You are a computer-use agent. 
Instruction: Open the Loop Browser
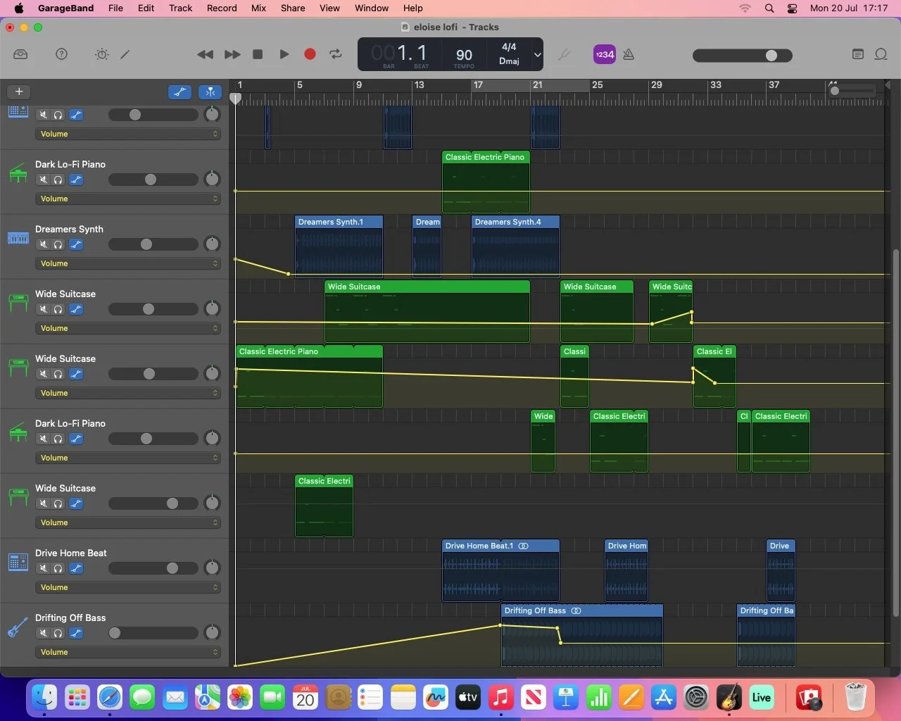point(881,54)
